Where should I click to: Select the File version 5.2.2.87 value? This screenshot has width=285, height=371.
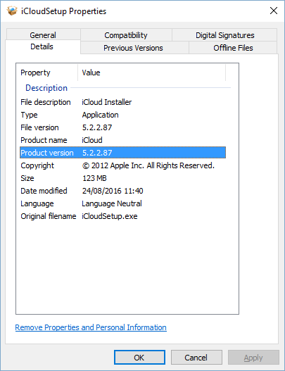(x=97, y=127)
